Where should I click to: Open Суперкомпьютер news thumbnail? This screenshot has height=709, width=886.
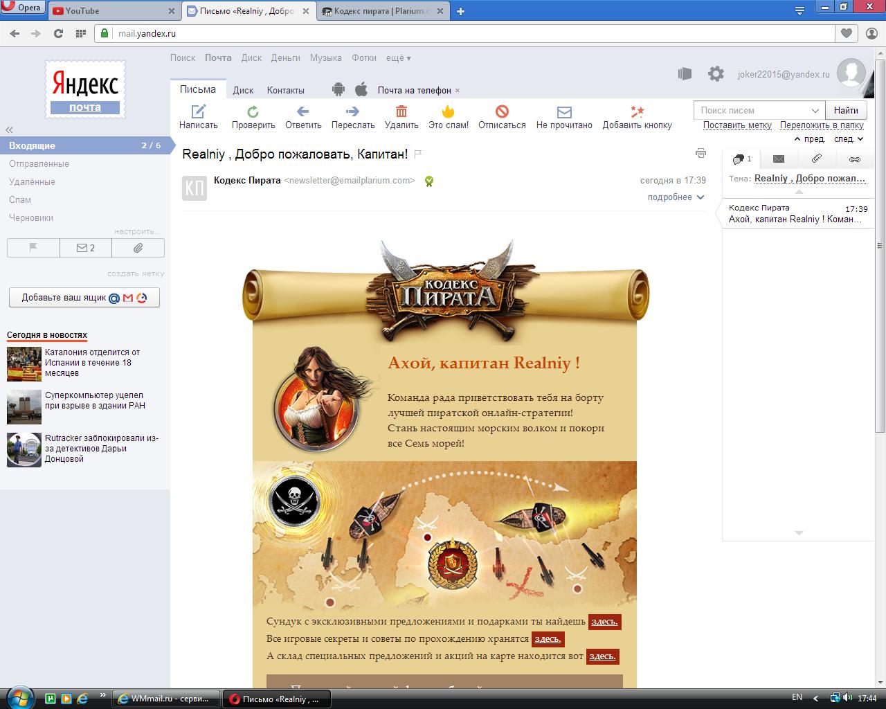pyautogui.click(x=24, y=407)
